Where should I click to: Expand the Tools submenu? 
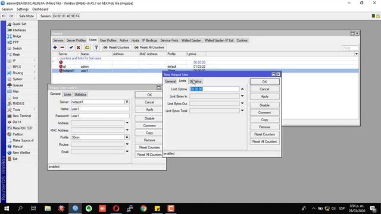16,109
